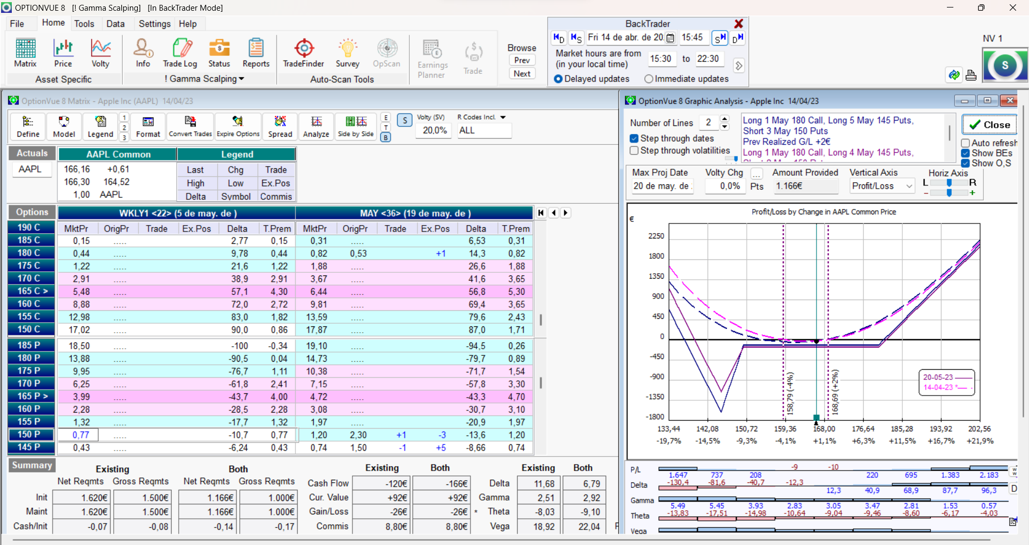This screenshot has width=1029, height=545.
Task: Edit the Max Proj Date field
Action: coord(661,186)
